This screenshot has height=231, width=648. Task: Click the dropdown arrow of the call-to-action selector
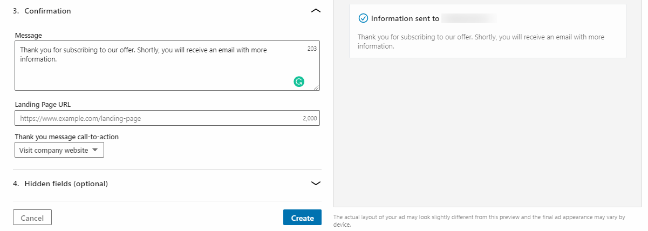point(95,150)
